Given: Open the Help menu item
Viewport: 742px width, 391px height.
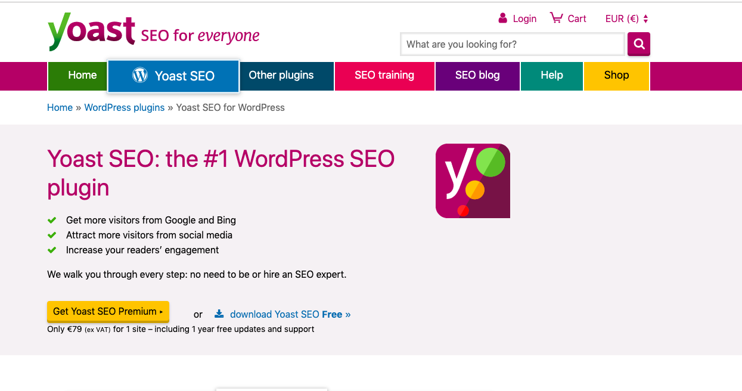Looking at the screenshot, I should point(551,75).
